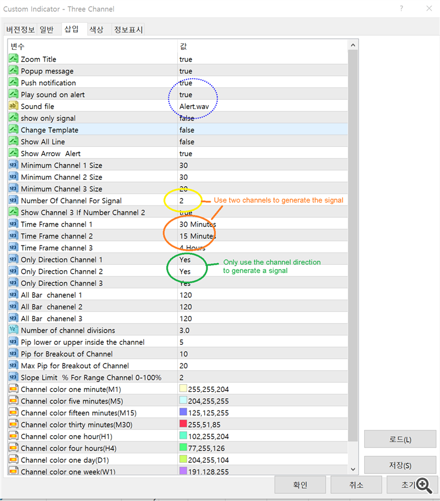Click the Sound file value Alert.wav

(194, 106)
